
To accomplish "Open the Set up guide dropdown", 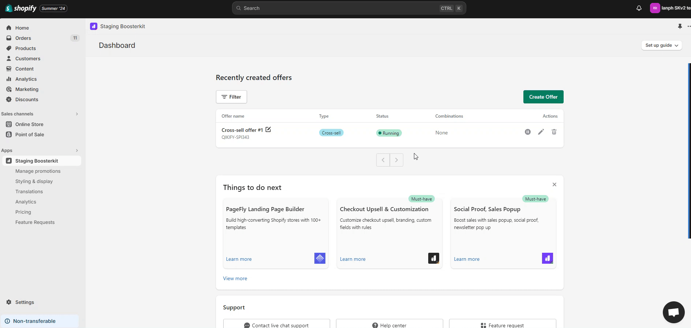I will click(661, 45).
